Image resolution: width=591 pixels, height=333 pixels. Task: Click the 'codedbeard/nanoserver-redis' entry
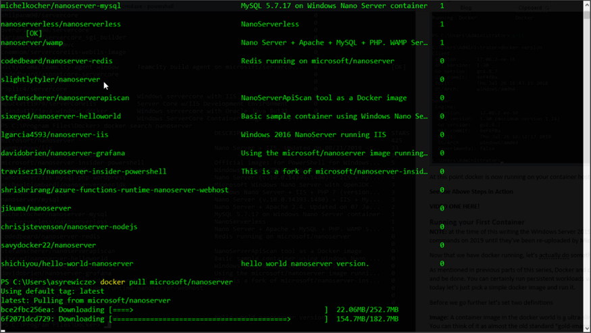pyautogui.click(x=57, y=61)
